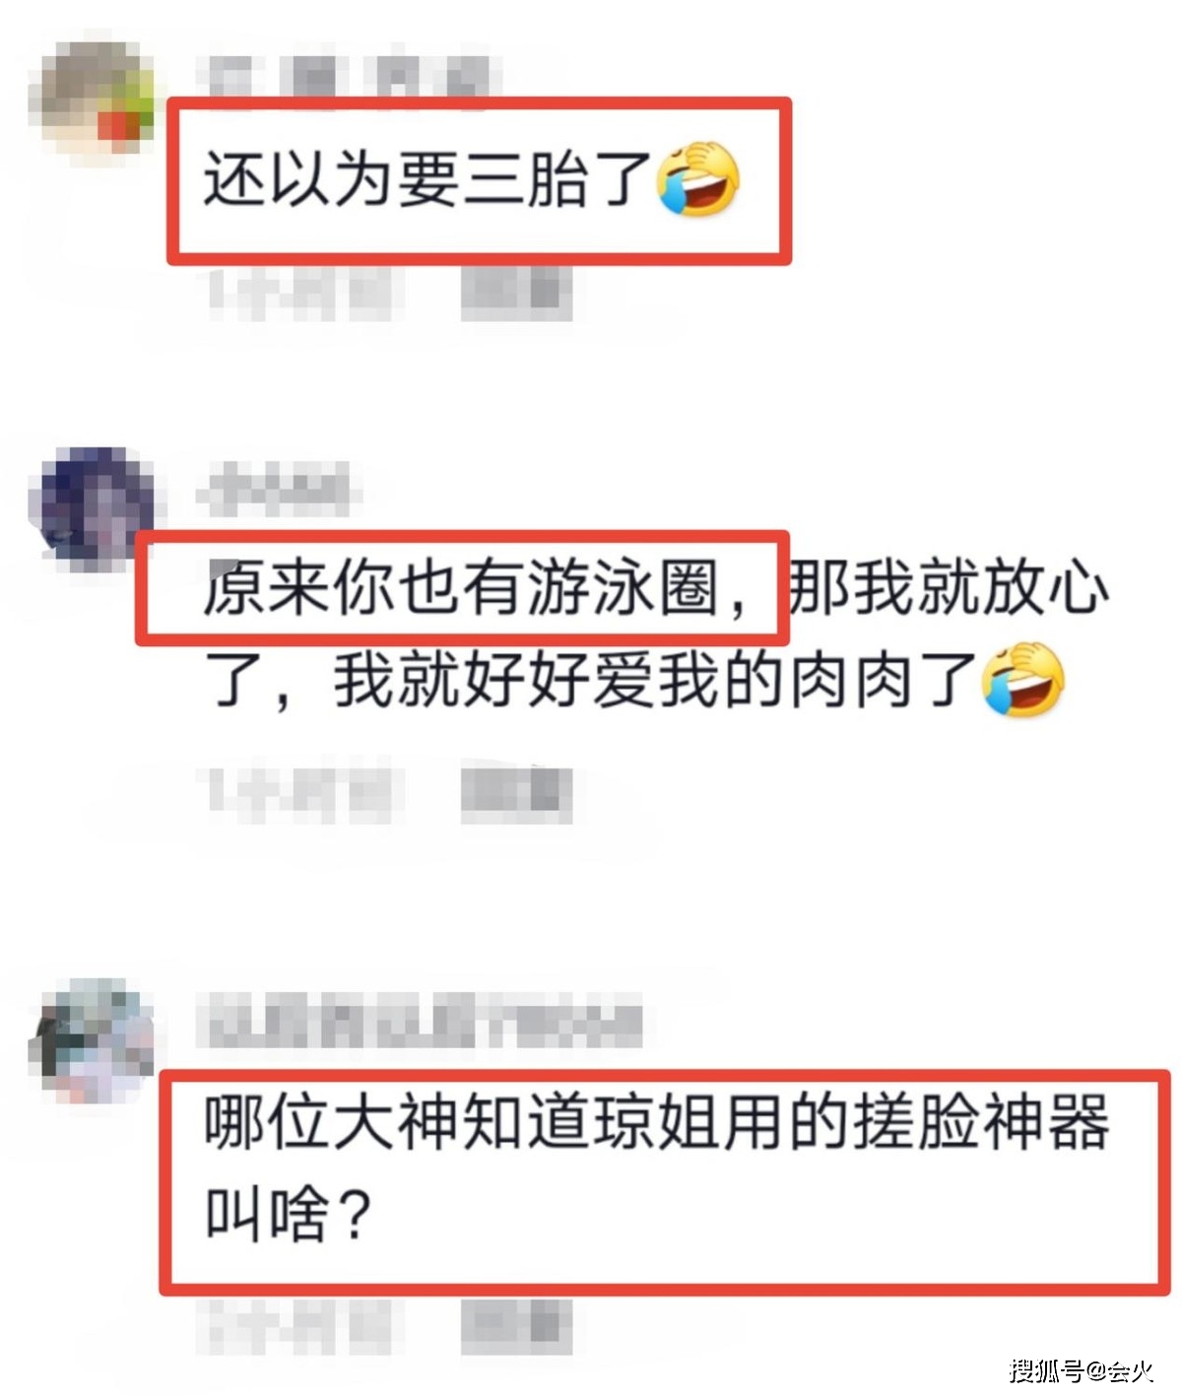The image size is (1182, 1397).
Task: Click the "搜狐号@会火" watermark
Action: 1082,1369
